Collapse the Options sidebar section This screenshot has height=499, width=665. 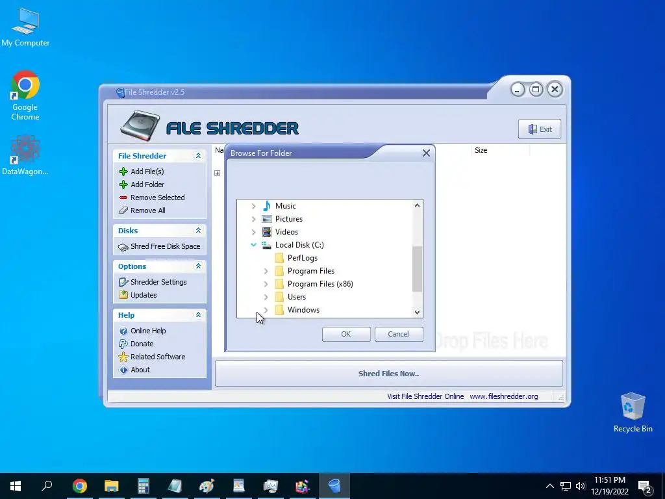point(198,266)
